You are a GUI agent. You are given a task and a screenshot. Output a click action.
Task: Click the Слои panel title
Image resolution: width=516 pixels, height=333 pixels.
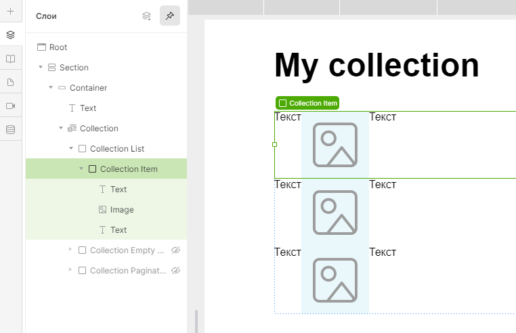[x=46, y=16]
